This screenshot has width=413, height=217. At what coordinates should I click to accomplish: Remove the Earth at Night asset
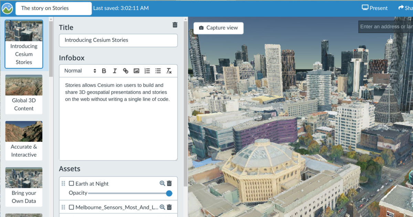[169, 184]
